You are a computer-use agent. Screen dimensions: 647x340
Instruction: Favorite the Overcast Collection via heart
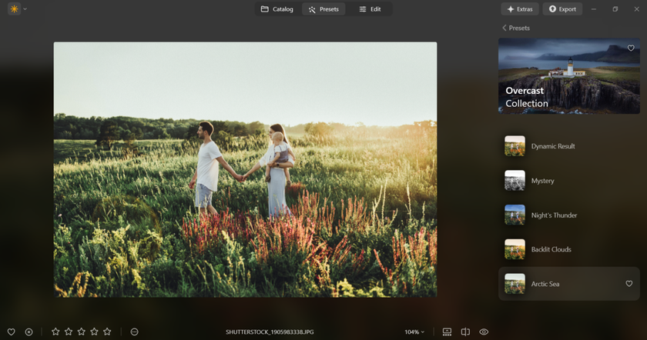point(631,48)
